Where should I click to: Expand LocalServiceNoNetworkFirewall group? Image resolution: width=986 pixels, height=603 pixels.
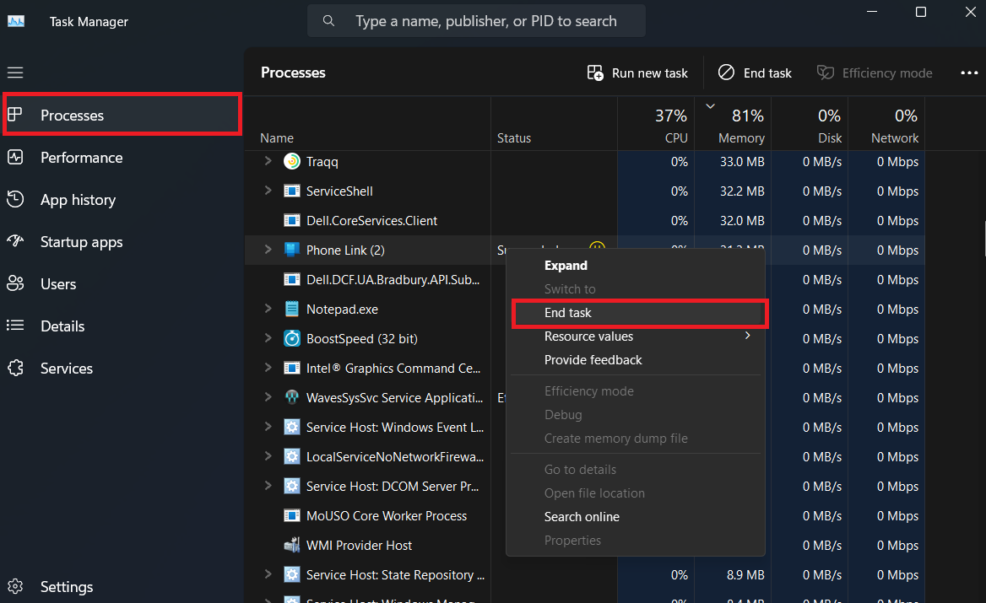[268, 456]
